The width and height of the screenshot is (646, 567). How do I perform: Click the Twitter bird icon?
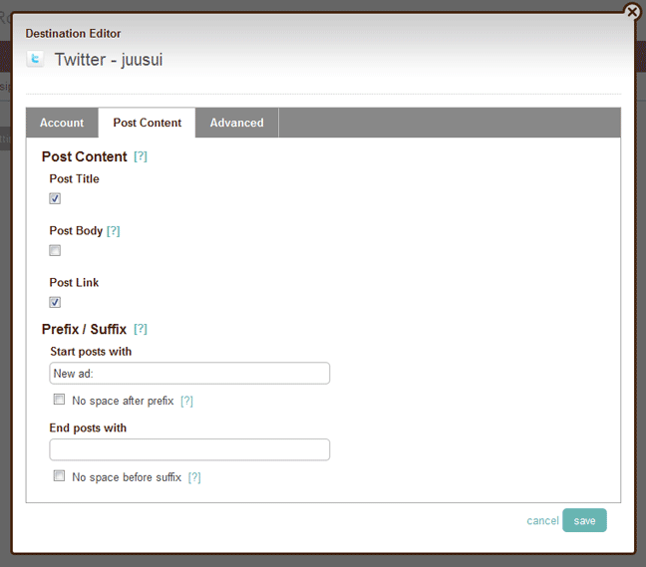(35, 59)
